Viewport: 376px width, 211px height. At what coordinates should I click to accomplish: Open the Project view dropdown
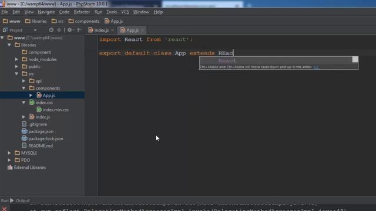(35, 30)
